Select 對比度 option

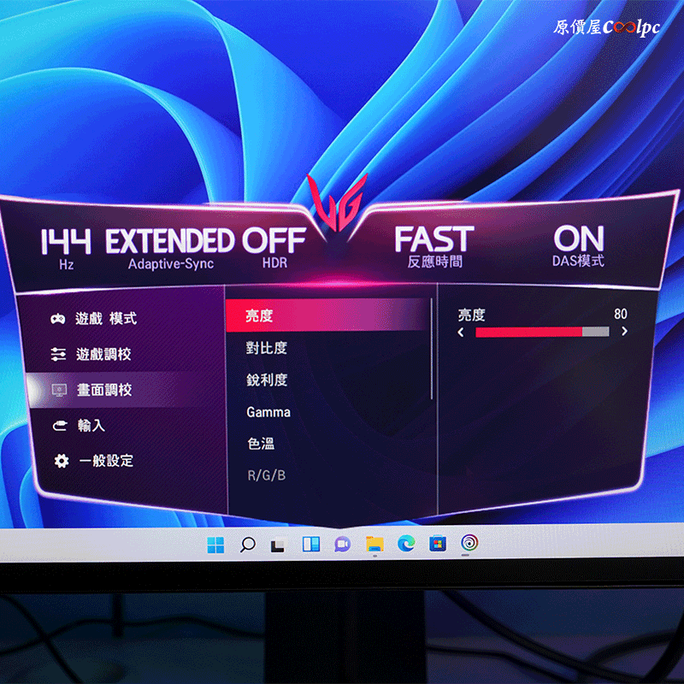pyautogui.click(x=267, y=348)
